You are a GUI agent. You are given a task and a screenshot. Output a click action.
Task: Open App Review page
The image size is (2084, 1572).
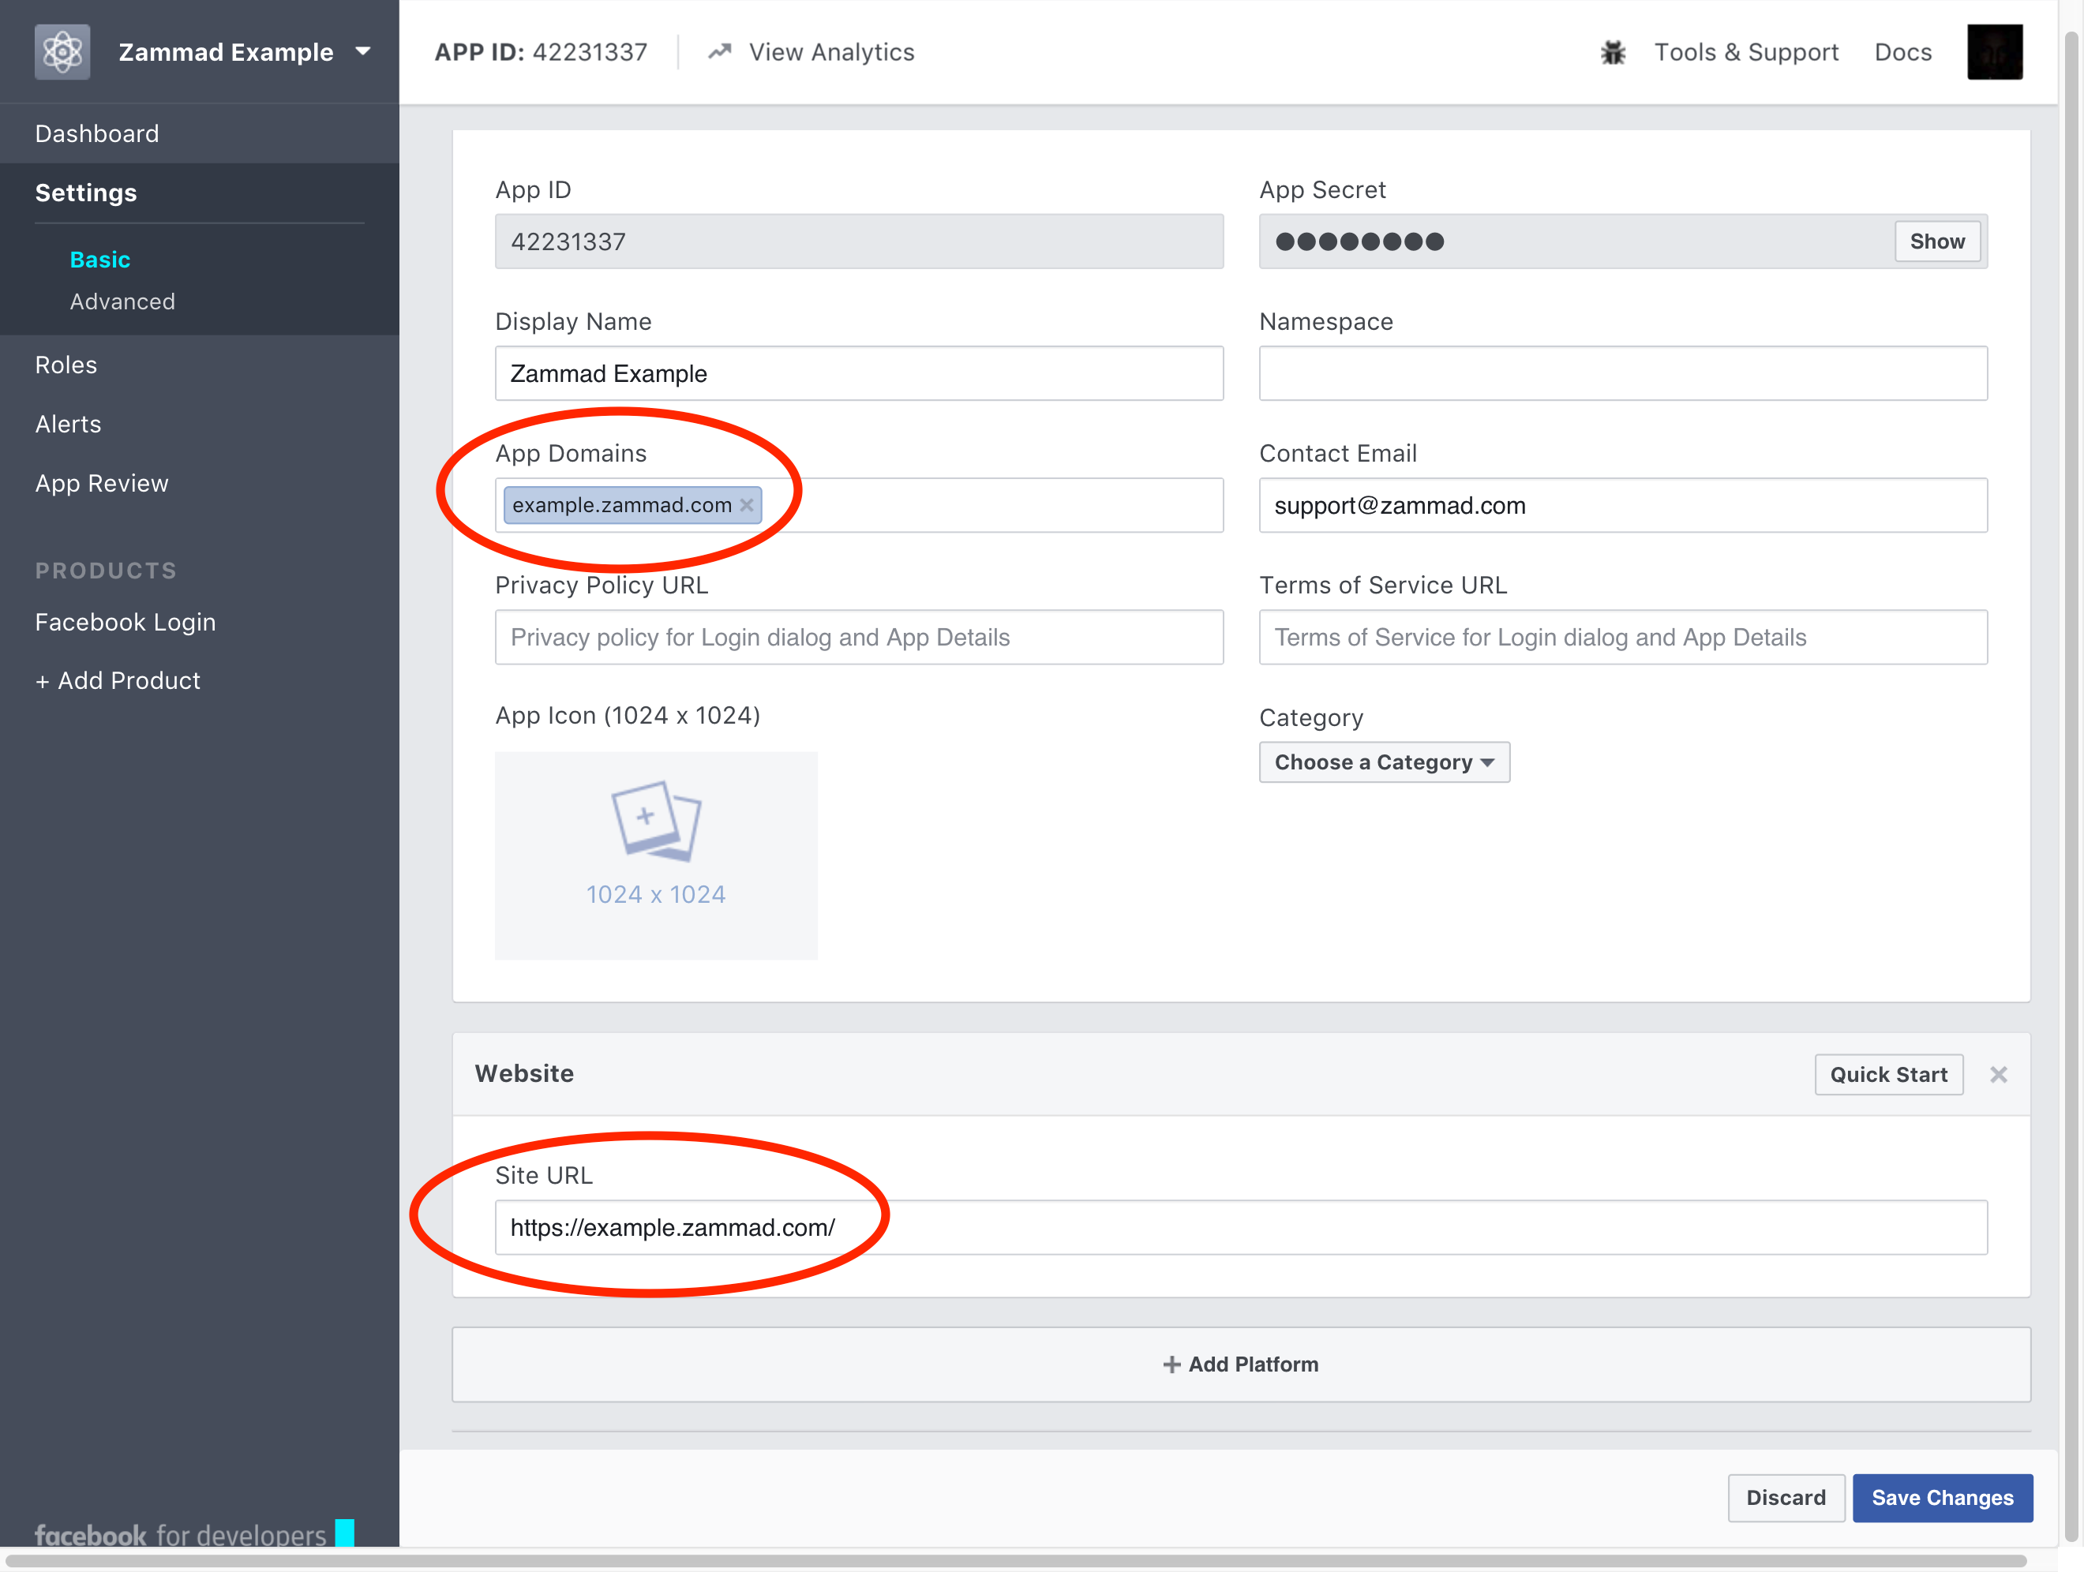102,484
